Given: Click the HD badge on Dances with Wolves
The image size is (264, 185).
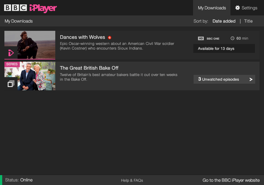Looking at the screenshot, I should tap(201, 39).
